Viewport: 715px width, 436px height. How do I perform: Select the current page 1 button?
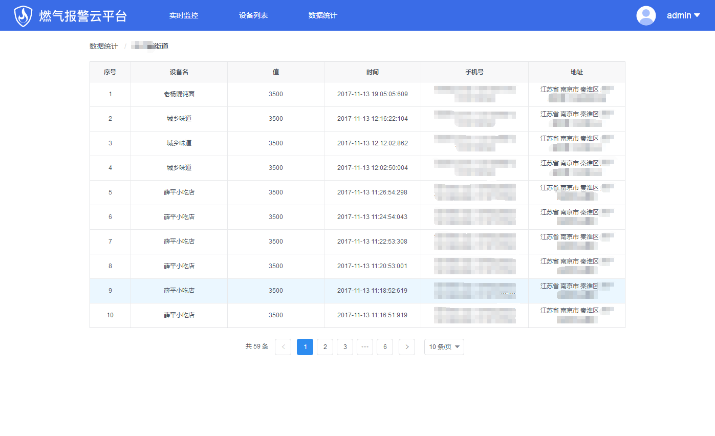pos(305,347)
